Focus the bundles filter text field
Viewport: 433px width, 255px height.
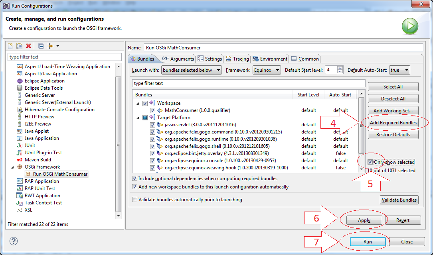click(249, 83)
